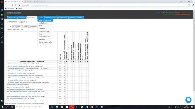Click the Windows taskbar search field
The height and width of the screenshot is (109, 195).
click(x=32, y=107)
